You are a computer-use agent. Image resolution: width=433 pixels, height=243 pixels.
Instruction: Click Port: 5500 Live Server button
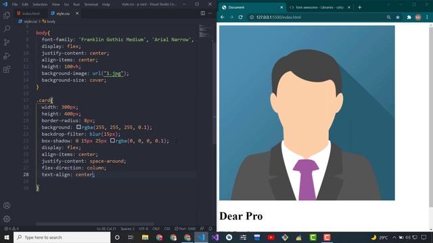tap(185, 229)
